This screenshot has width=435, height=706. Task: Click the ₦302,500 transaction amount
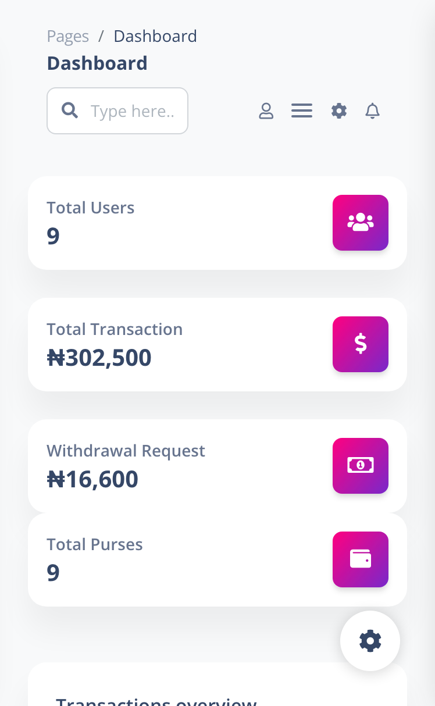point(99,358)
